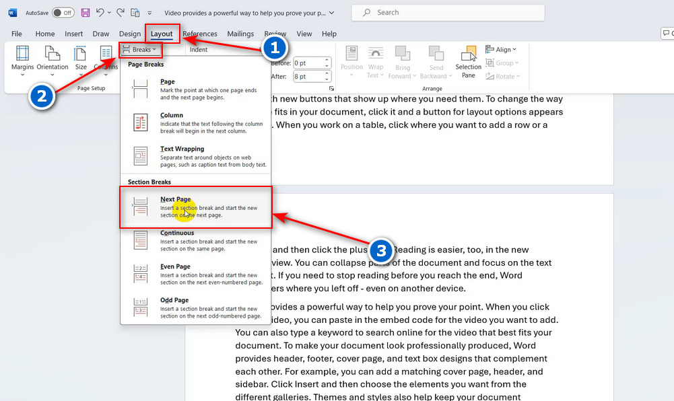Expand the Breaks dropdown
Viewport: 674px width, 401px height.
(140, 50)
